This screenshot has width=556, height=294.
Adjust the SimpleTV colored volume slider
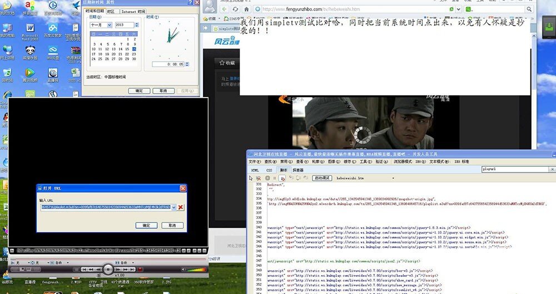point(197,270)
